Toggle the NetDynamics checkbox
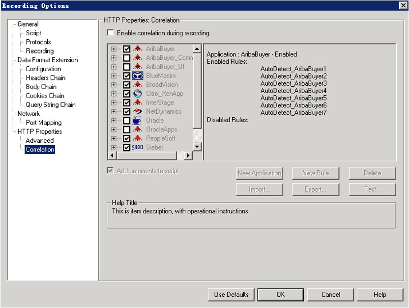This screenshot has width=409, height=308. click(126, 112)
